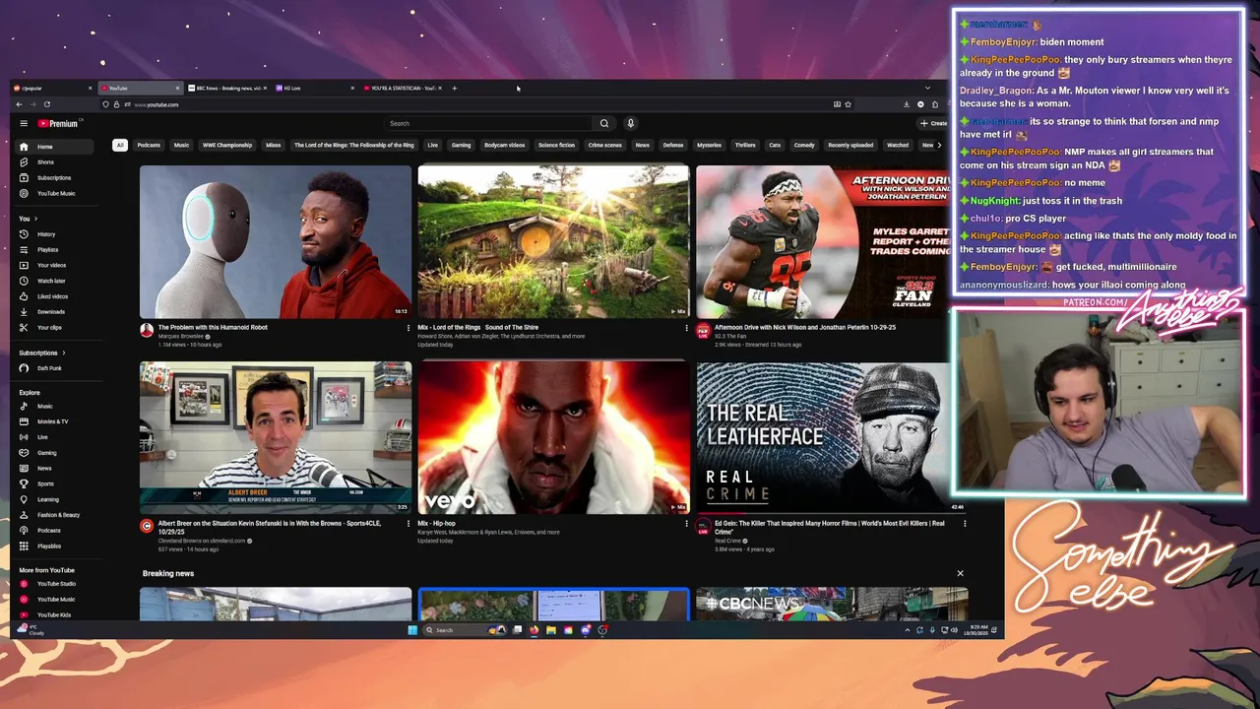Select the Recently uploaded chip
The width and height of the screenshot is (1260, 709).
[x=850, y=145]
